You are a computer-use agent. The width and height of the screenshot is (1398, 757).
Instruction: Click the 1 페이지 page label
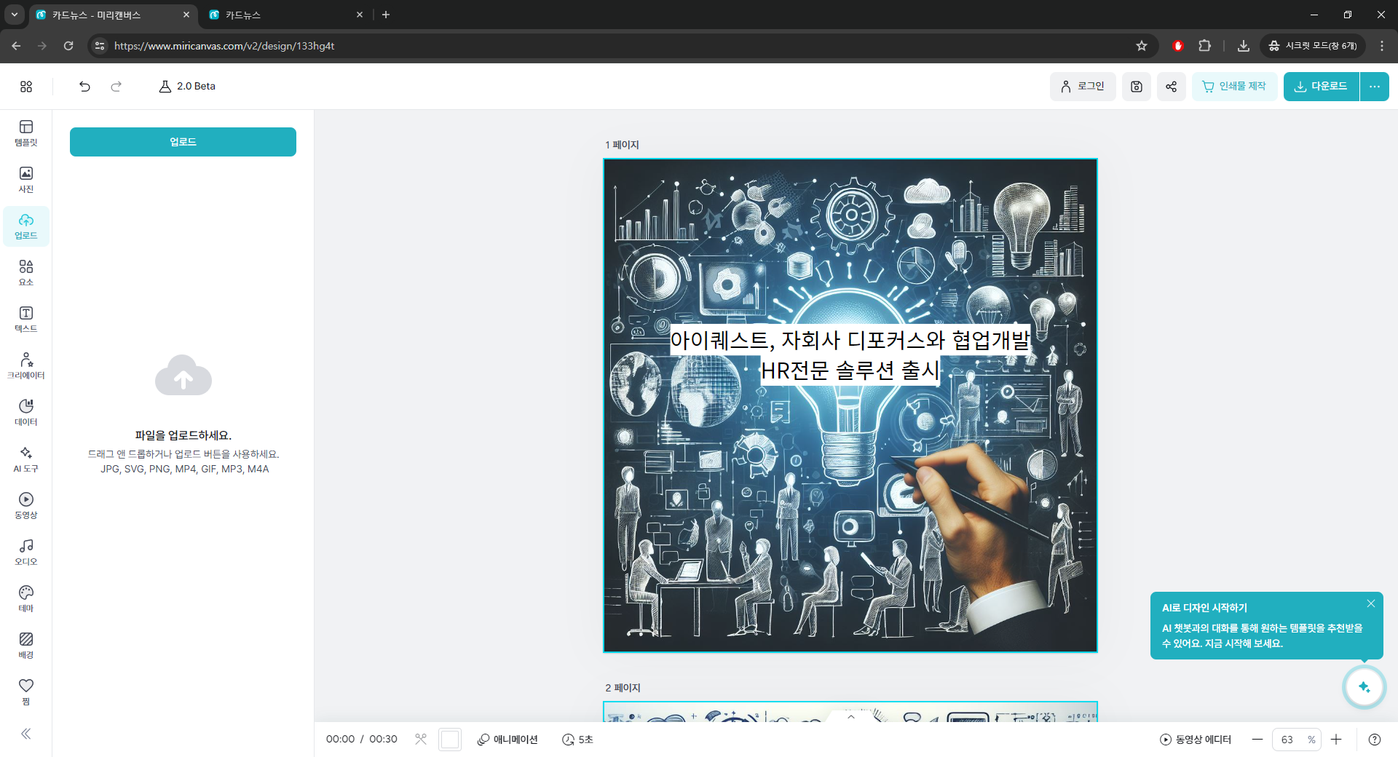(622, 145)
